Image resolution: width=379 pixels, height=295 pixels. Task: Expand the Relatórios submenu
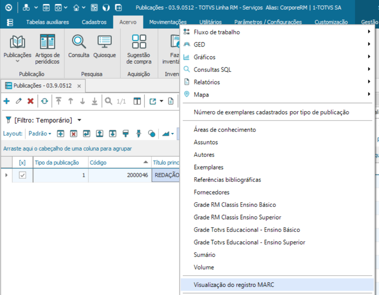[x=369, y=82]
